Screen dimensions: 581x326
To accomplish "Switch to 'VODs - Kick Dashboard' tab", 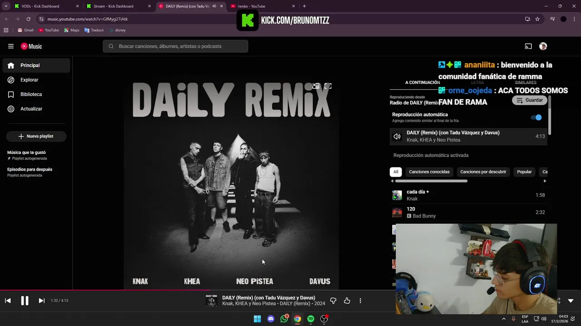I will pos(46,6).
